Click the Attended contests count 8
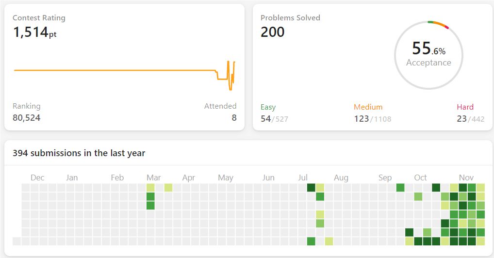The height and width of the screenshot is (258, 494). tap(234, 118)
